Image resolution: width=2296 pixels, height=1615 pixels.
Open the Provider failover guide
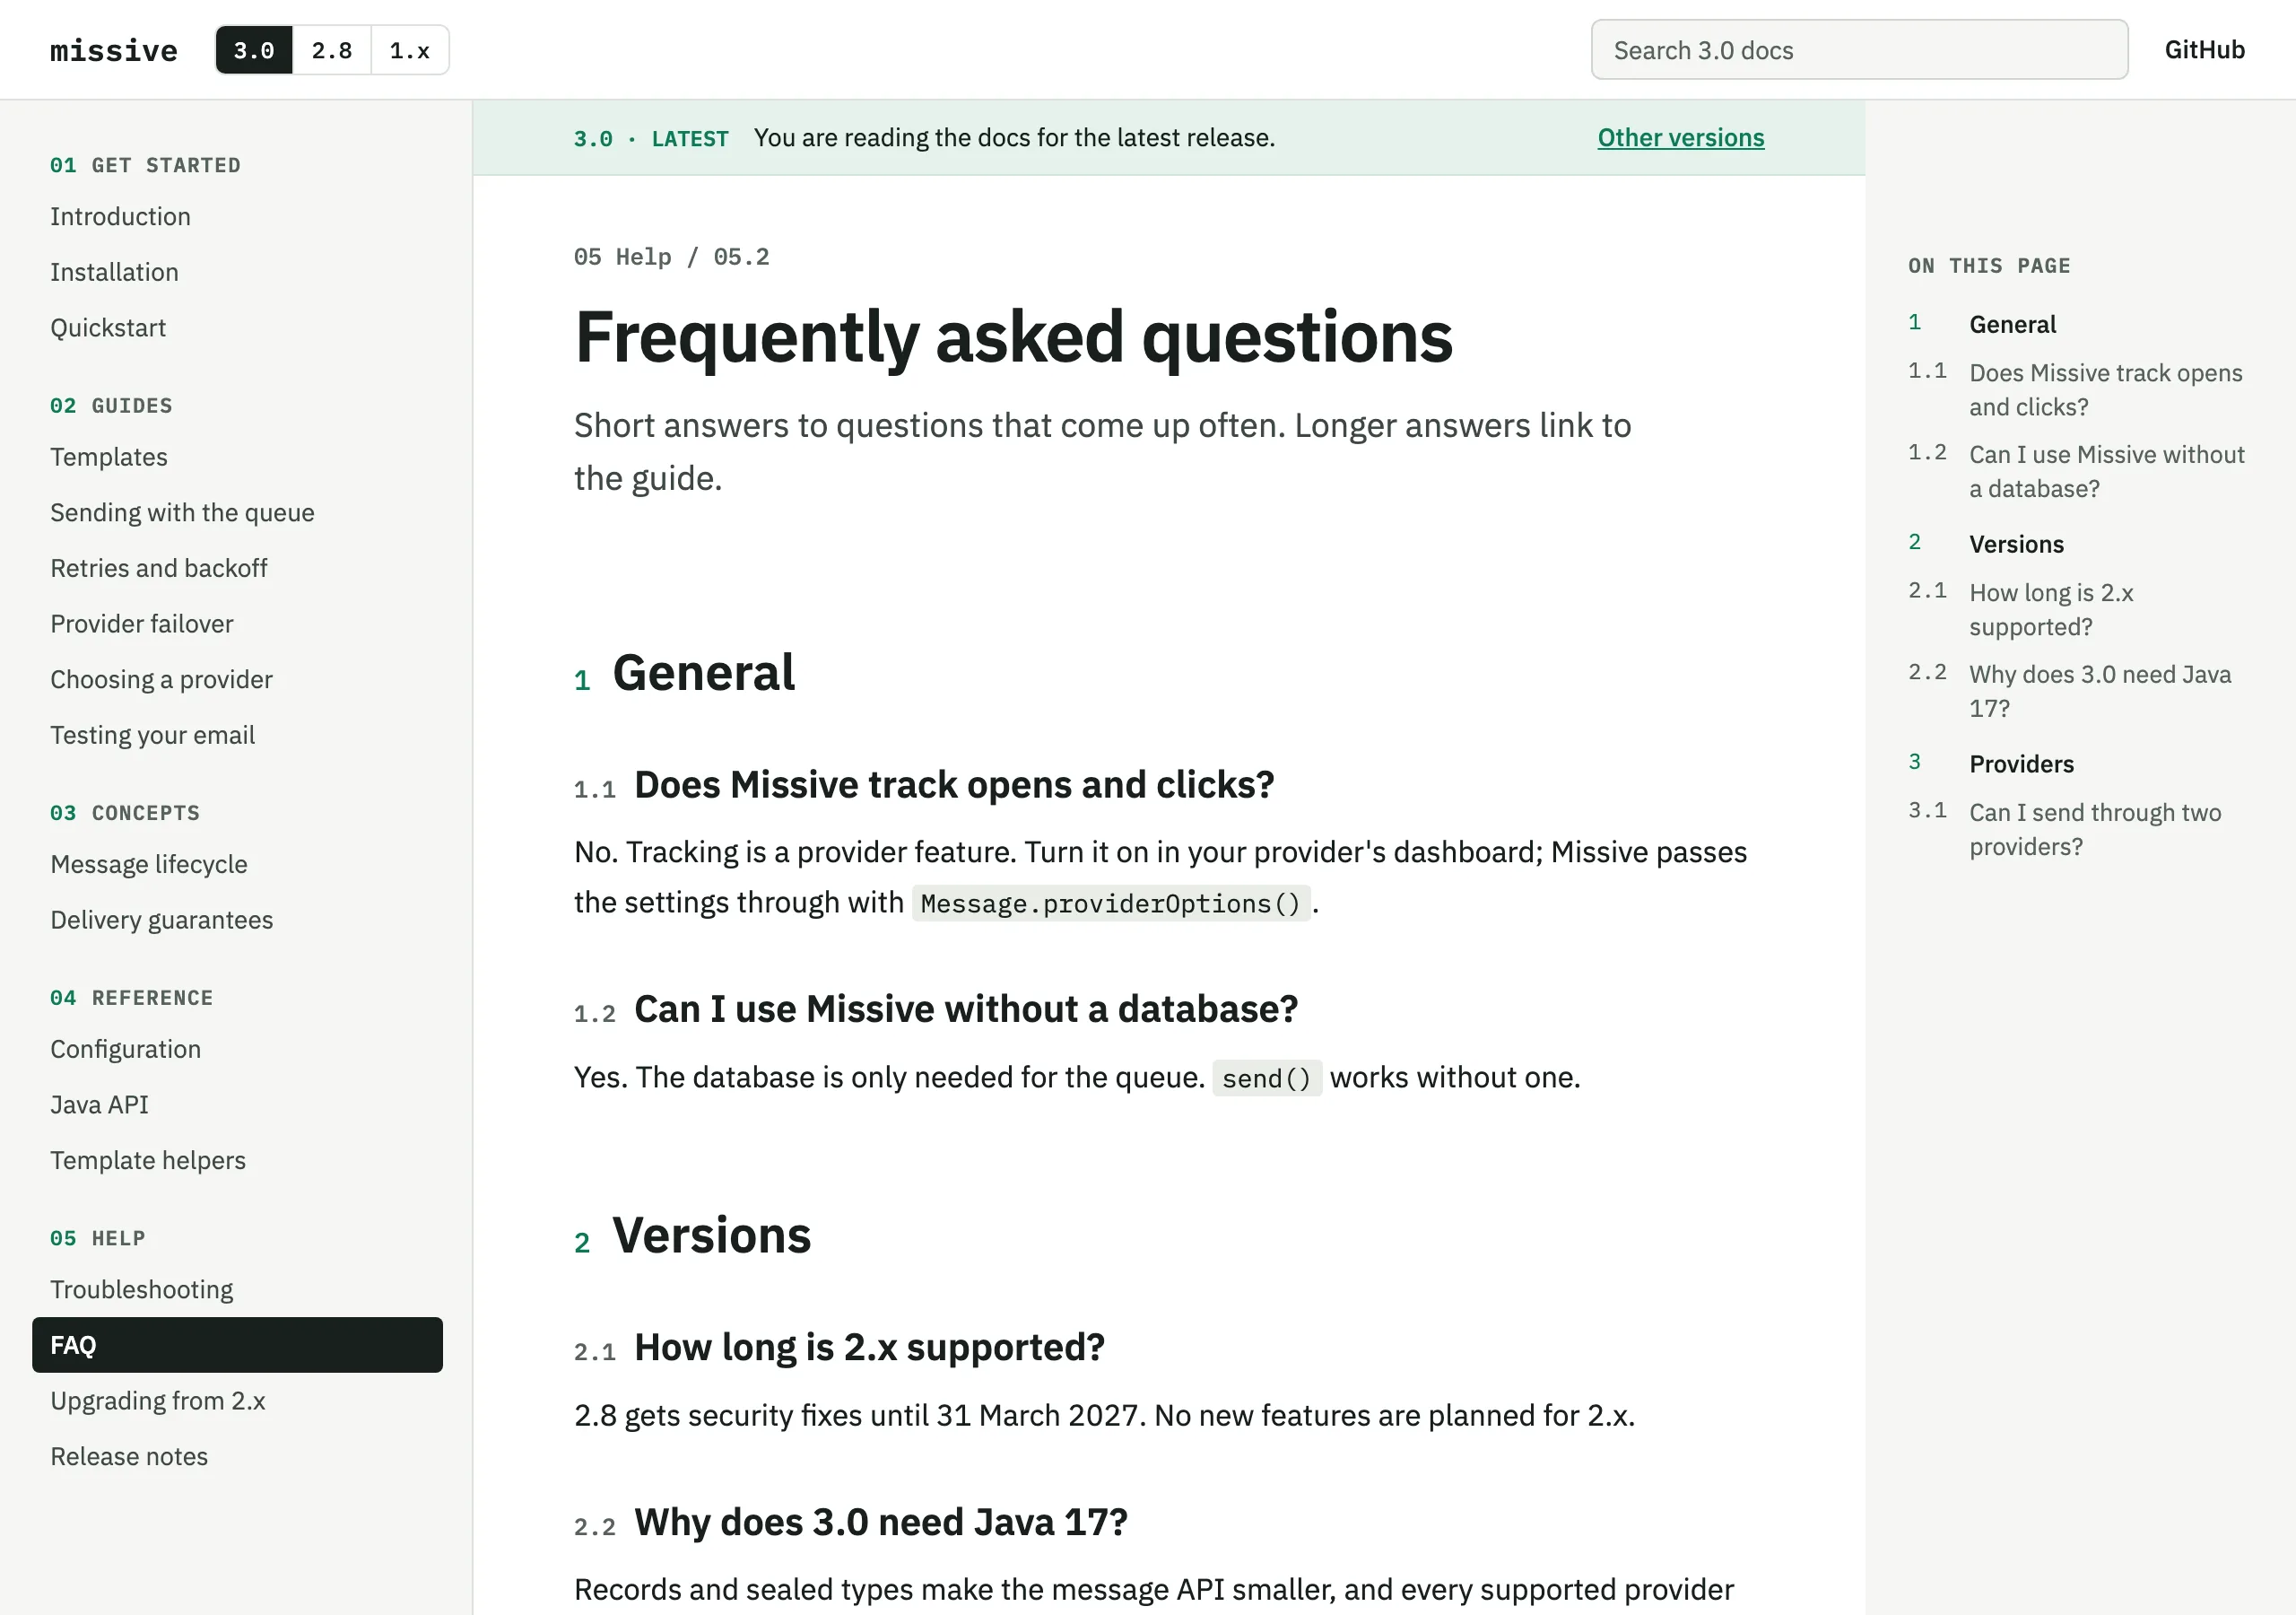point(142,624)
